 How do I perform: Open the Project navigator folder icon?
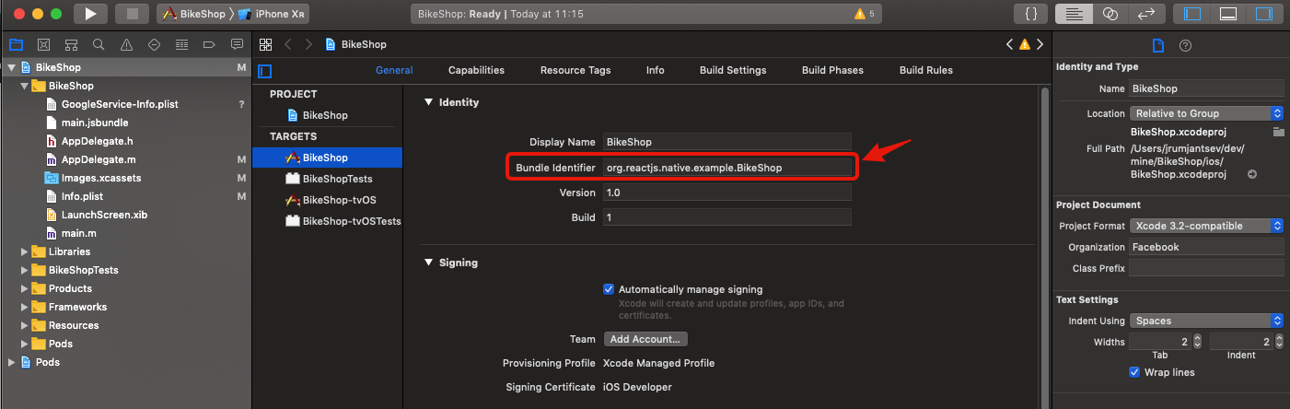coord(16,44)
